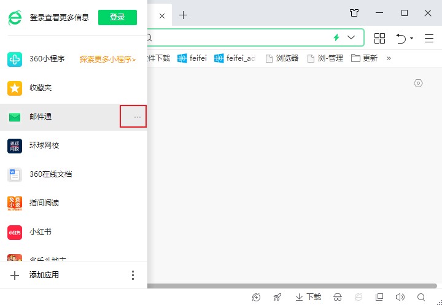
Task: Click the rocket speed-up status icon
Action: (x=277, y=297)
